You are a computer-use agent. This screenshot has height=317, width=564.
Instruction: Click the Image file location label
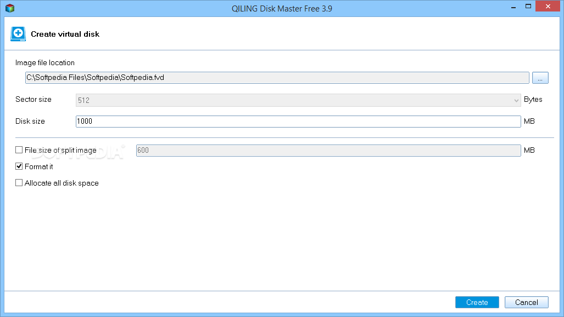(x=45, y=63)
